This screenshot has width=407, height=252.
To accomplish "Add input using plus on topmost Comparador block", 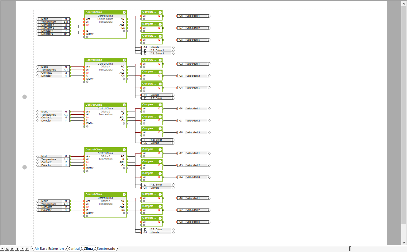I will point(144,19).
